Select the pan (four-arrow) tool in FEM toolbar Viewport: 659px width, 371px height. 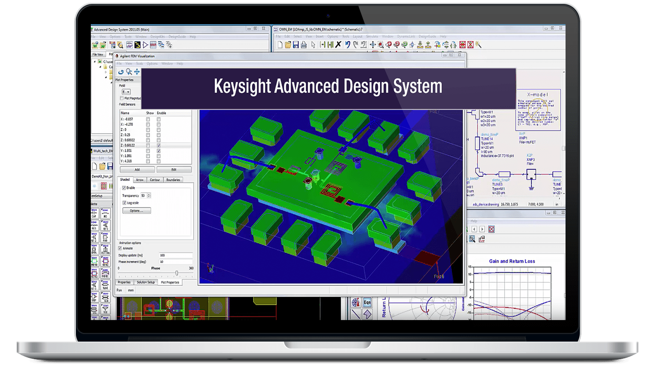(137, 72)
